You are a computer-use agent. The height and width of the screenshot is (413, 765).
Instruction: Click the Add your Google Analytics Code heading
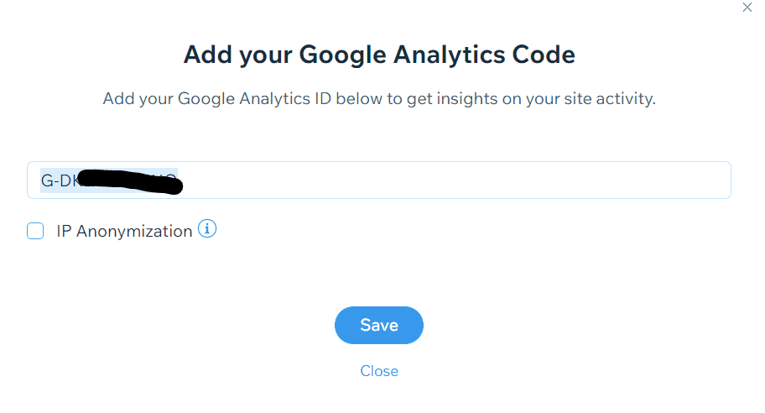(379, 55)
